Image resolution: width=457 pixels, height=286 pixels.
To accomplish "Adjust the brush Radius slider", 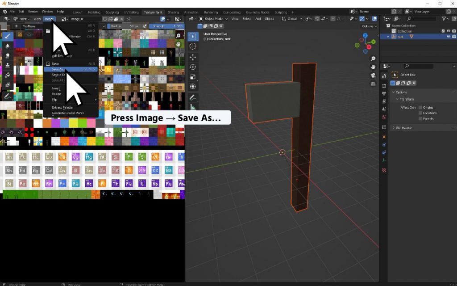I will tap(124, 26).
